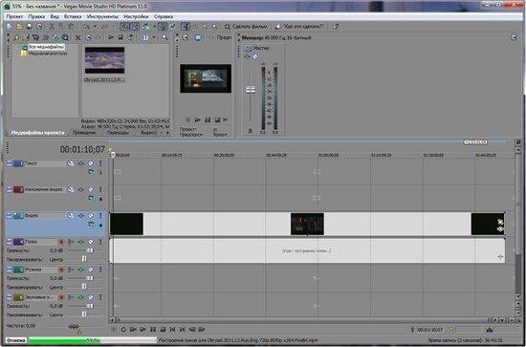Click the first black video clip on timeline

coord(126,224)
